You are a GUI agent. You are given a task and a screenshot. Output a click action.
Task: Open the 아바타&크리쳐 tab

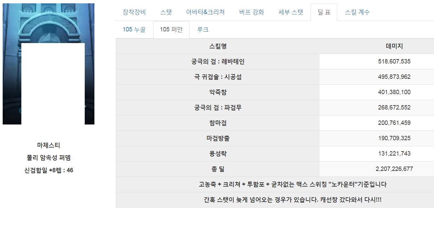point(205,12)
